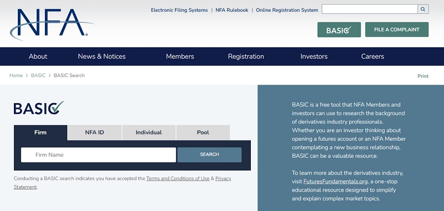Click the magnifier search icon button
The height and width of the screenshot is (211, 444).
[423, 9]
